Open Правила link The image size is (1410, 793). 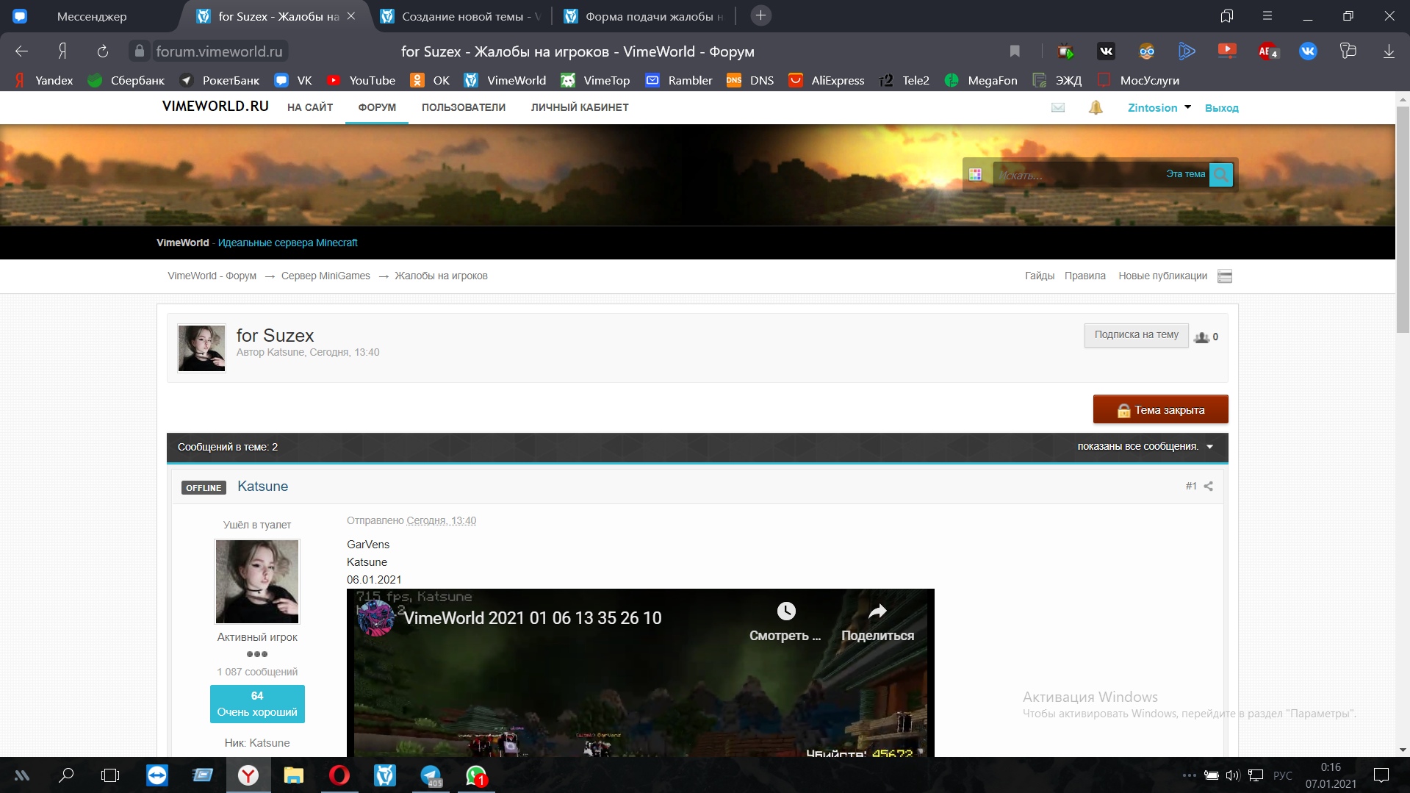pyautogui.click(x=1085, y=276)
